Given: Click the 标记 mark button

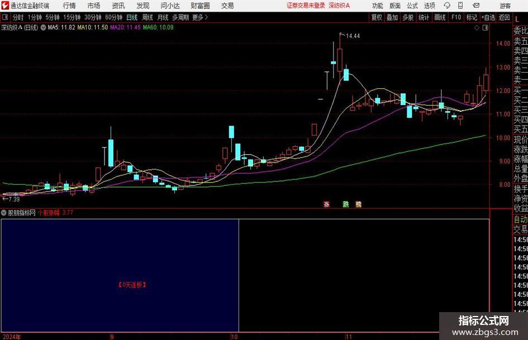Looking at the screenshot, I should coord(472,17).
